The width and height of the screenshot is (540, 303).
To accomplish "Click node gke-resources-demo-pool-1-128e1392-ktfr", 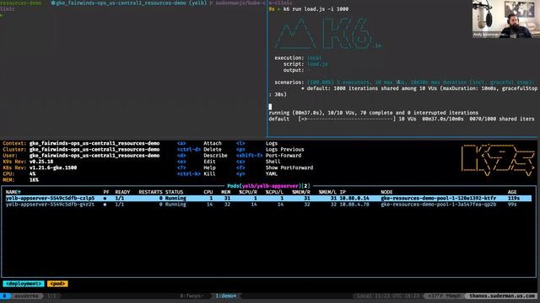I will click(x=439, y=199).
